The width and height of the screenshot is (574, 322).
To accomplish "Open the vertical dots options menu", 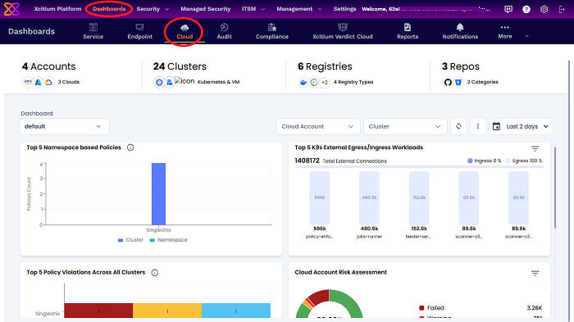I will 478,126.
